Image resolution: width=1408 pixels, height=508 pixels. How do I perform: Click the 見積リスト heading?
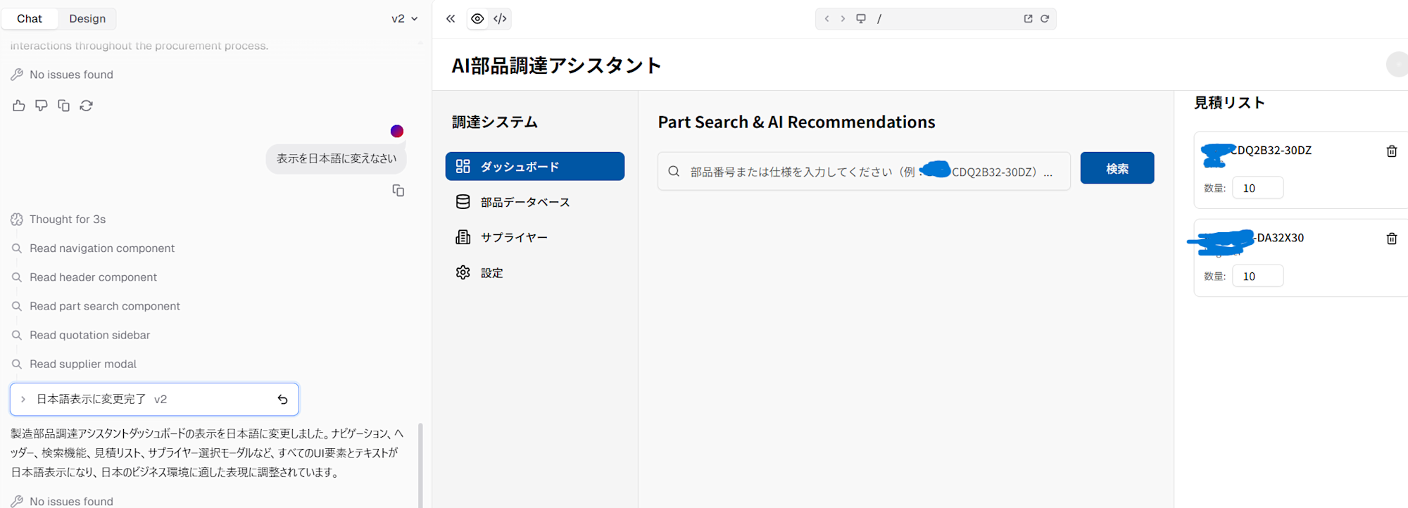point(1229,103)
